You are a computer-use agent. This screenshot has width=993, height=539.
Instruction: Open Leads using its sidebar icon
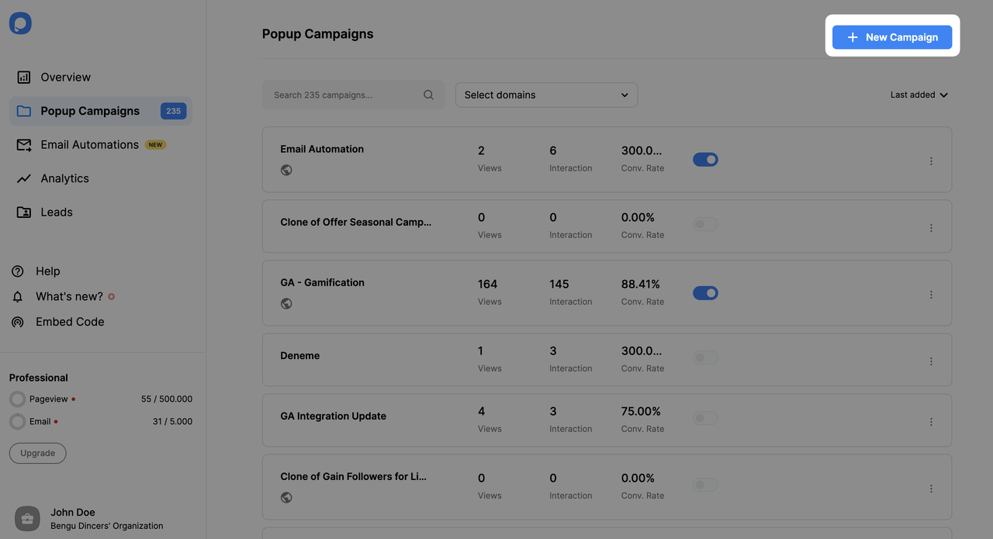tap(24, 211)
